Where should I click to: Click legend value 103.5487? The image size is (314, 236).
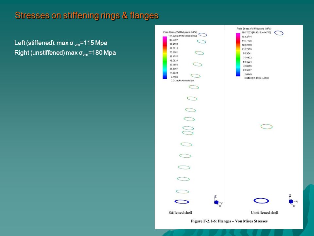pos(173,40)
